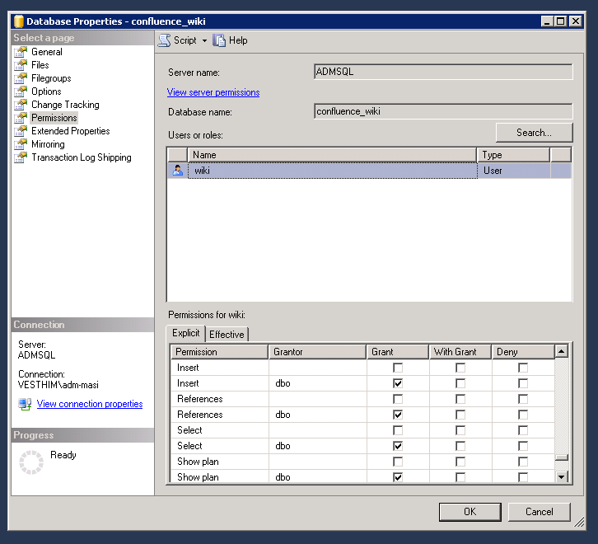Click the Search... button

(534, 133)
